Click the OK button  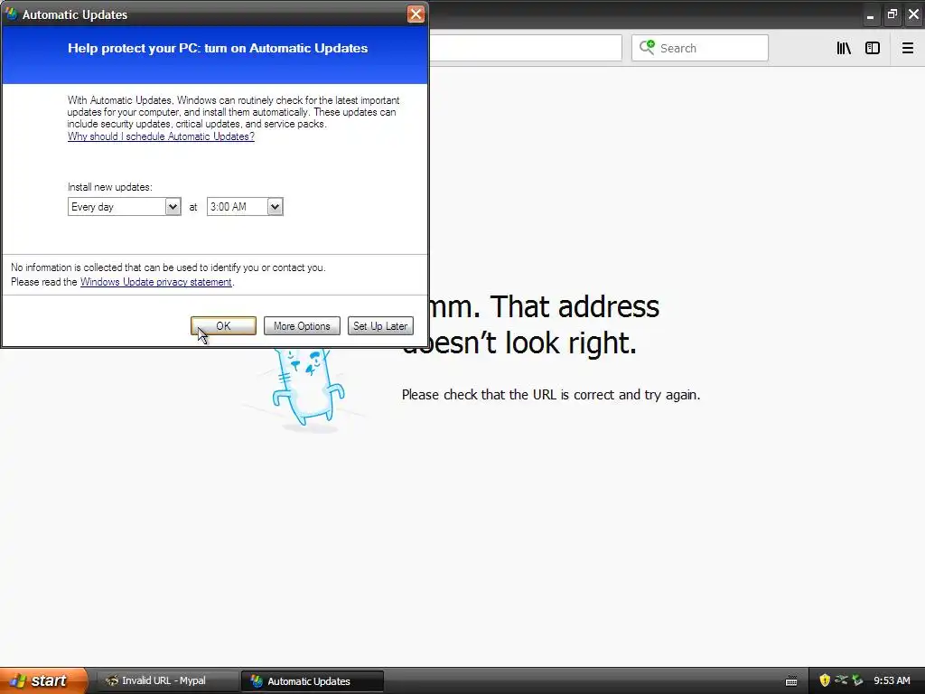pos(223,325)
